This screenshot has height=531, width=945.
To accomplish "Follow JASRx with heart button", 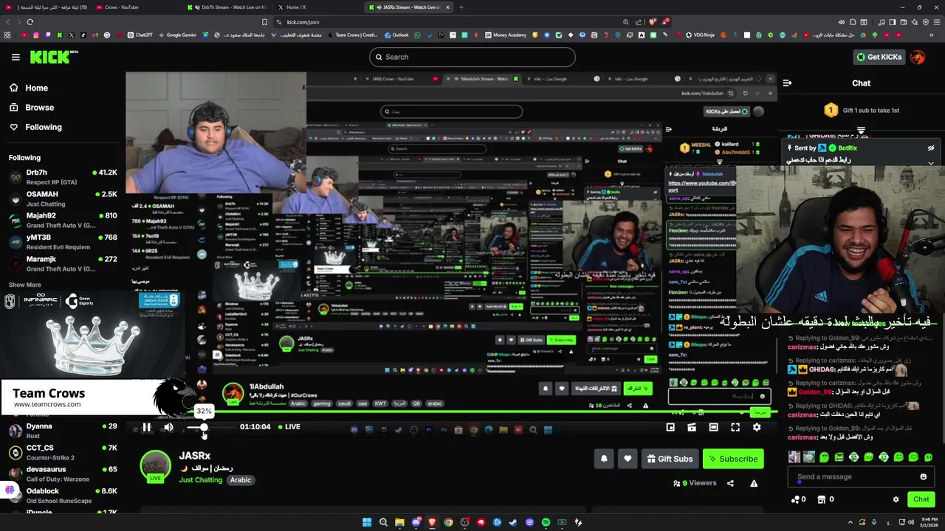I will 628,459.
